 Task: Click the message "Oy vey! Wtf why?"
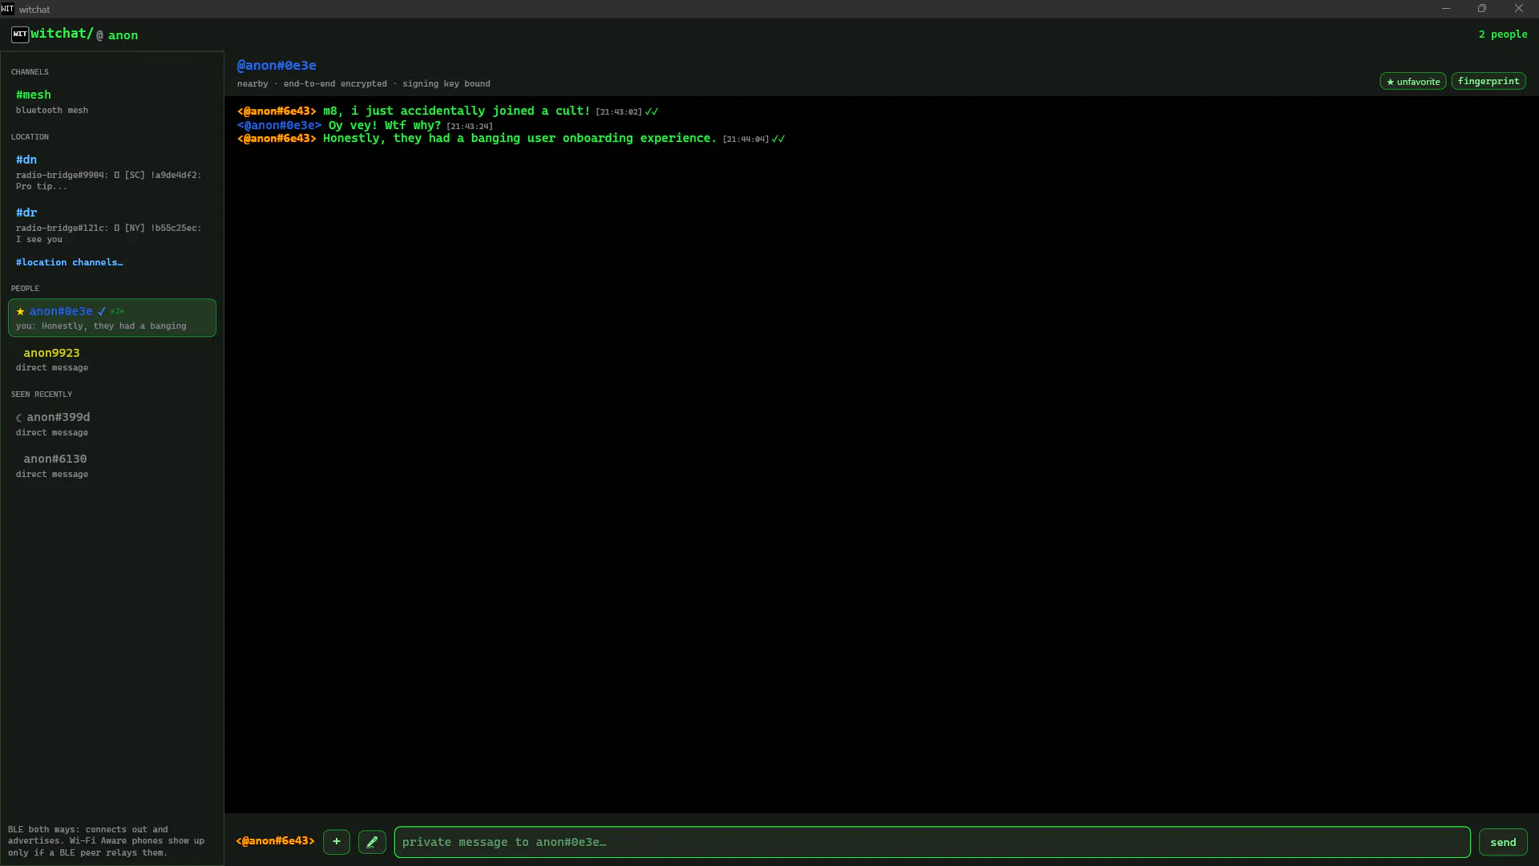[385, 125]
